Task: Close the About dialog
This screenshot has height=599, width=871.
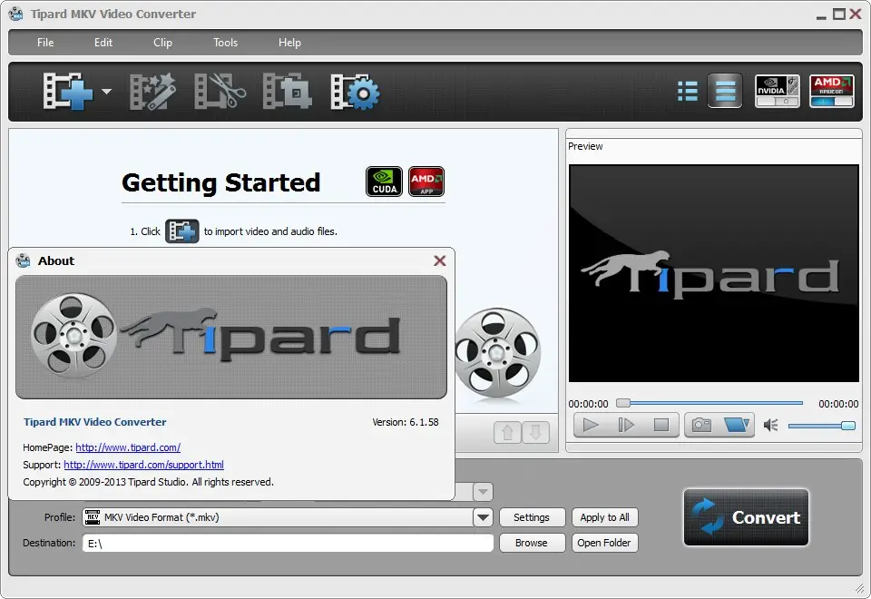Action: pyautogui.click(x=440, y=260)
